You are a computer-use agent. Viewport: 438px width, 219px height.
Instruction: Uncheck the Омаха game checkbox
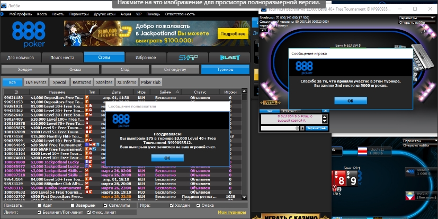(x=198, y=205)
